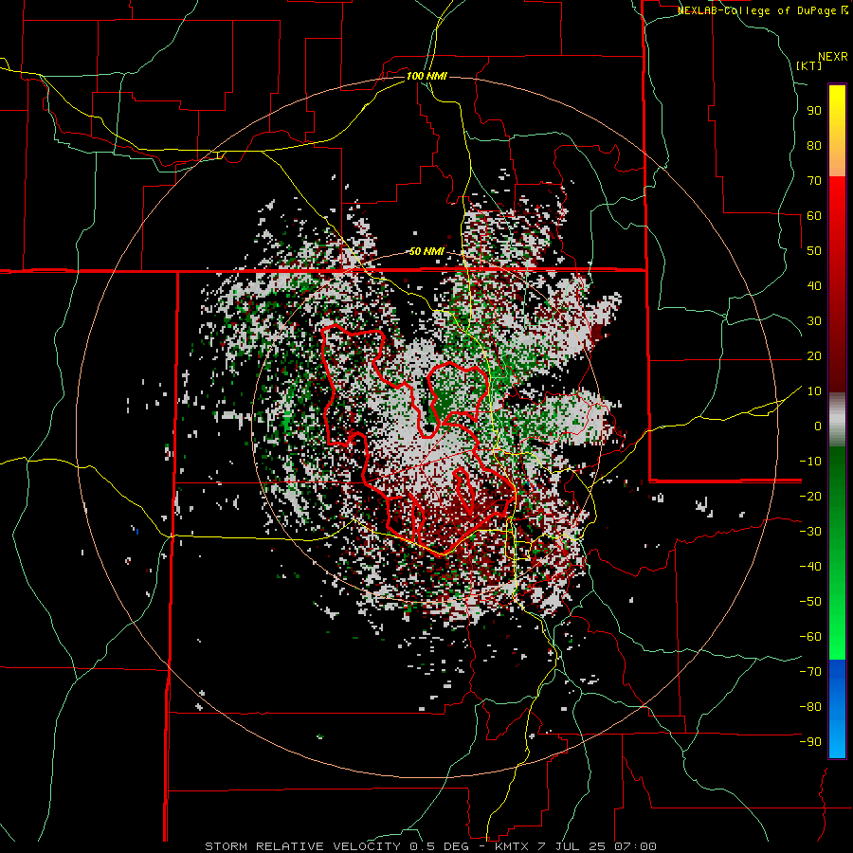The image size is (853, 853).
Task: Click the gray zero-velocity segment of color bar
Action: point(837,420)
